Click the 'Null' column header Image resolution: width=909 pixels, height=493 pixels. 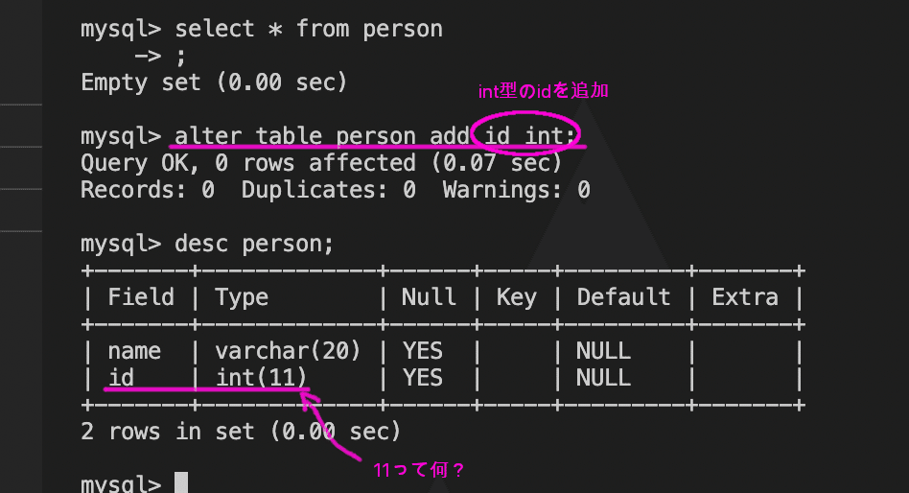click(429, 297)
